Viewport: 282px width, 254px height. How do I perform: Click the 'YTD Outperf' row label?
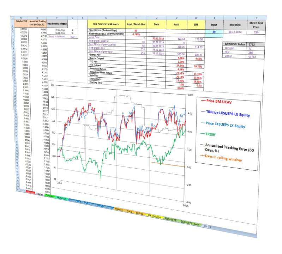tap(95, 65)
